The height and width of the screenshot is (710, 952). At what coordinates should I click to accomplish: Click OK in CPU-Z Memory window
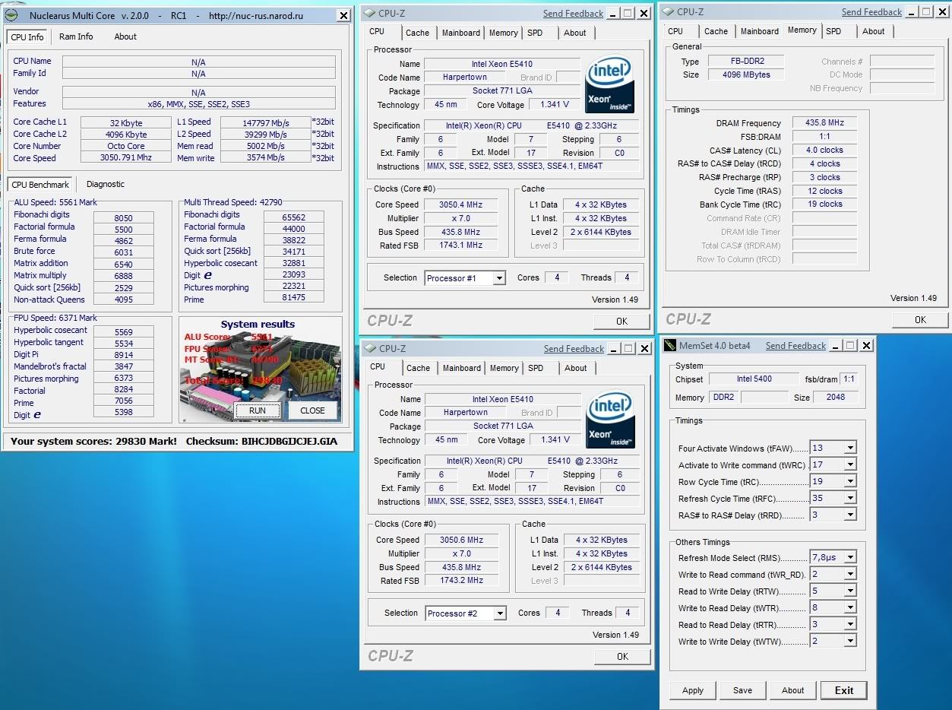920,319
